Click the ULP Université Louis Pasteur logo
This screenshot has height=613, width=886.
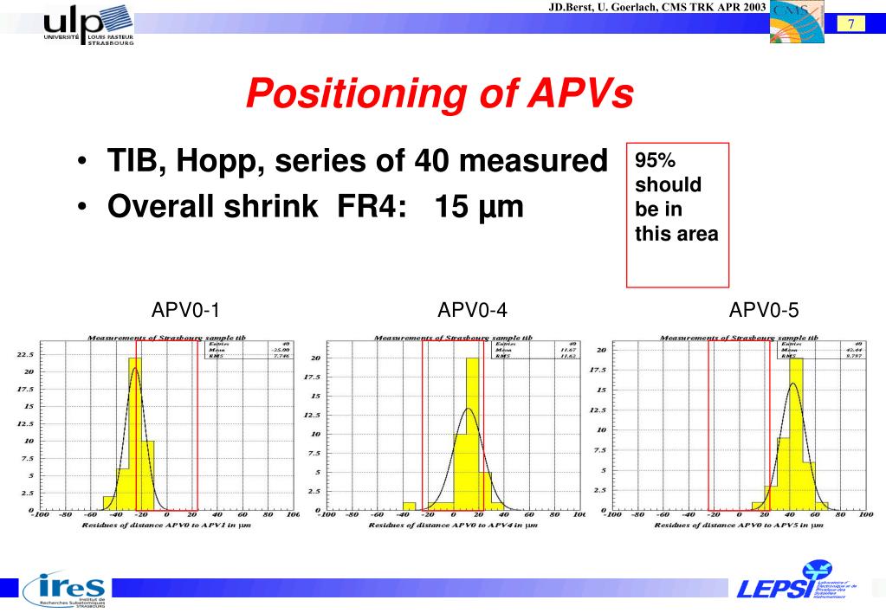point(88,24)
